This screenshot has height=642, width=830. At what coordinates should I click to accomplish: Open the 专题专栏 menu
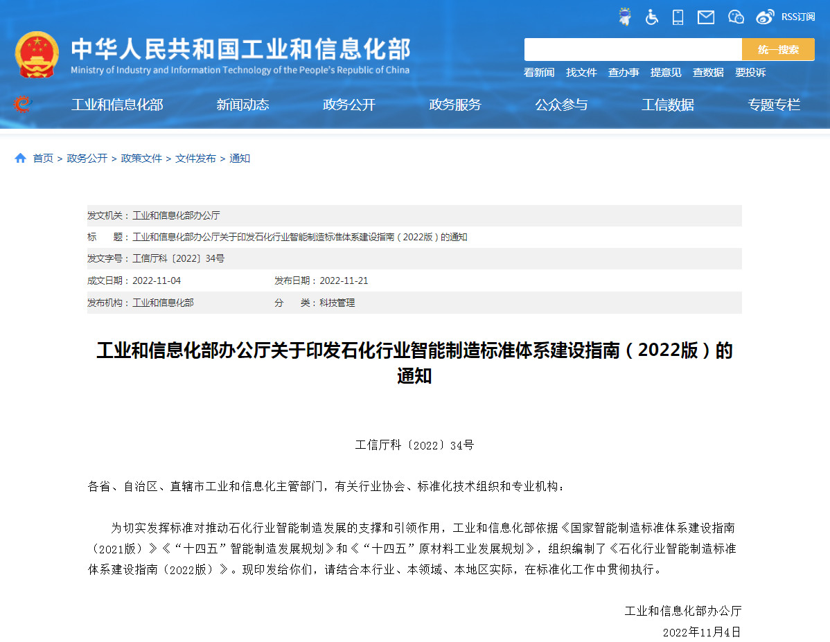point(774,105)
